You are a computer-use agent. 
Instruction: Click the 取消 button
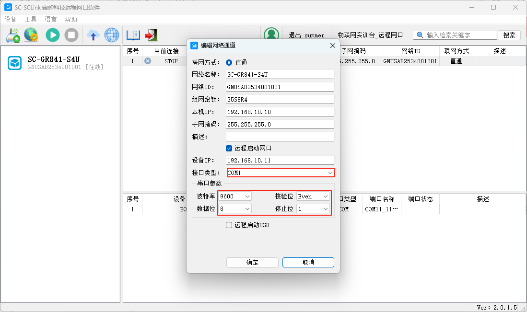click(x=308, y=262)
